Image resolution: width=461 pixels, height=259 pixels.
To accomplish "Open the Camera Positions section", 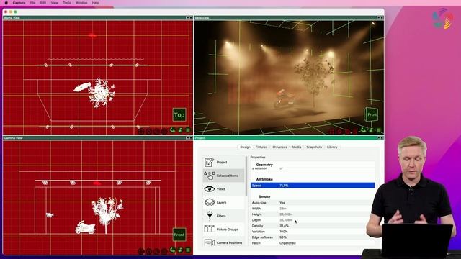I will (x=223, y=242).
